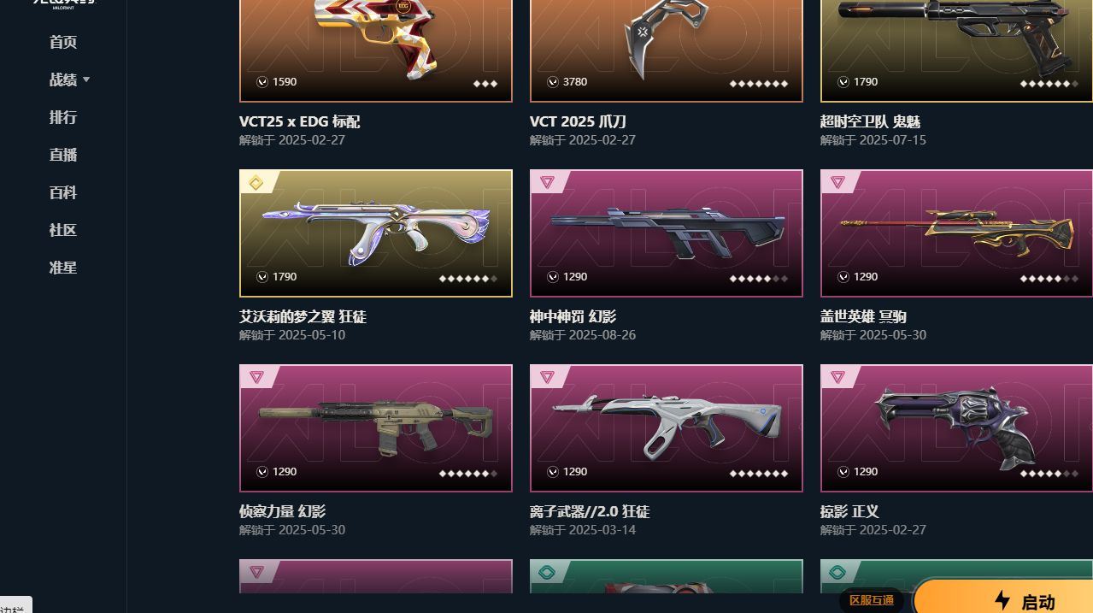Click the lightning bolt icon on 启动 button
Image resolution: width=1093 pixels, height=613 pixels.
coord(1002,600)
